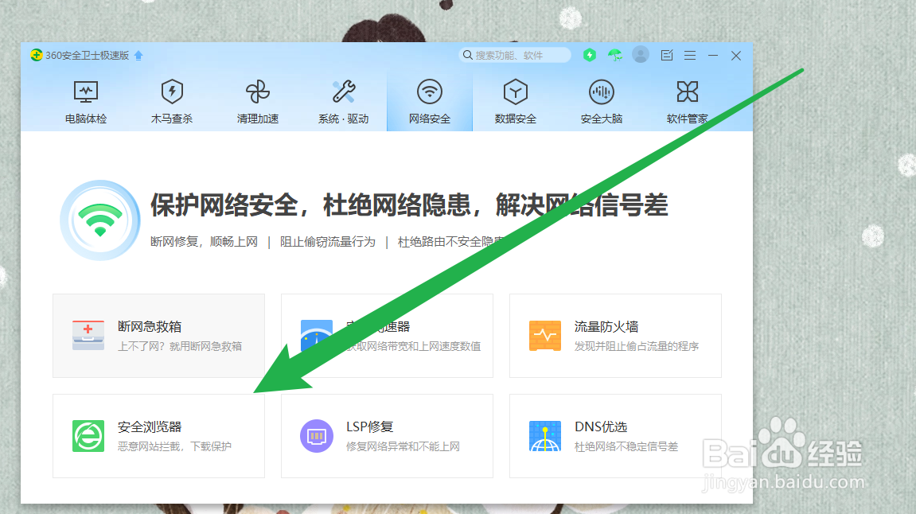Click the search box for 功能、软件
This screenshot has height=514, width=916.
(515, 55)
